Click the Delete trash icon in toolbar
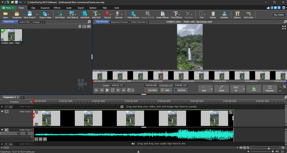This screenshot has width=287, height=153. tap(213, 15)
